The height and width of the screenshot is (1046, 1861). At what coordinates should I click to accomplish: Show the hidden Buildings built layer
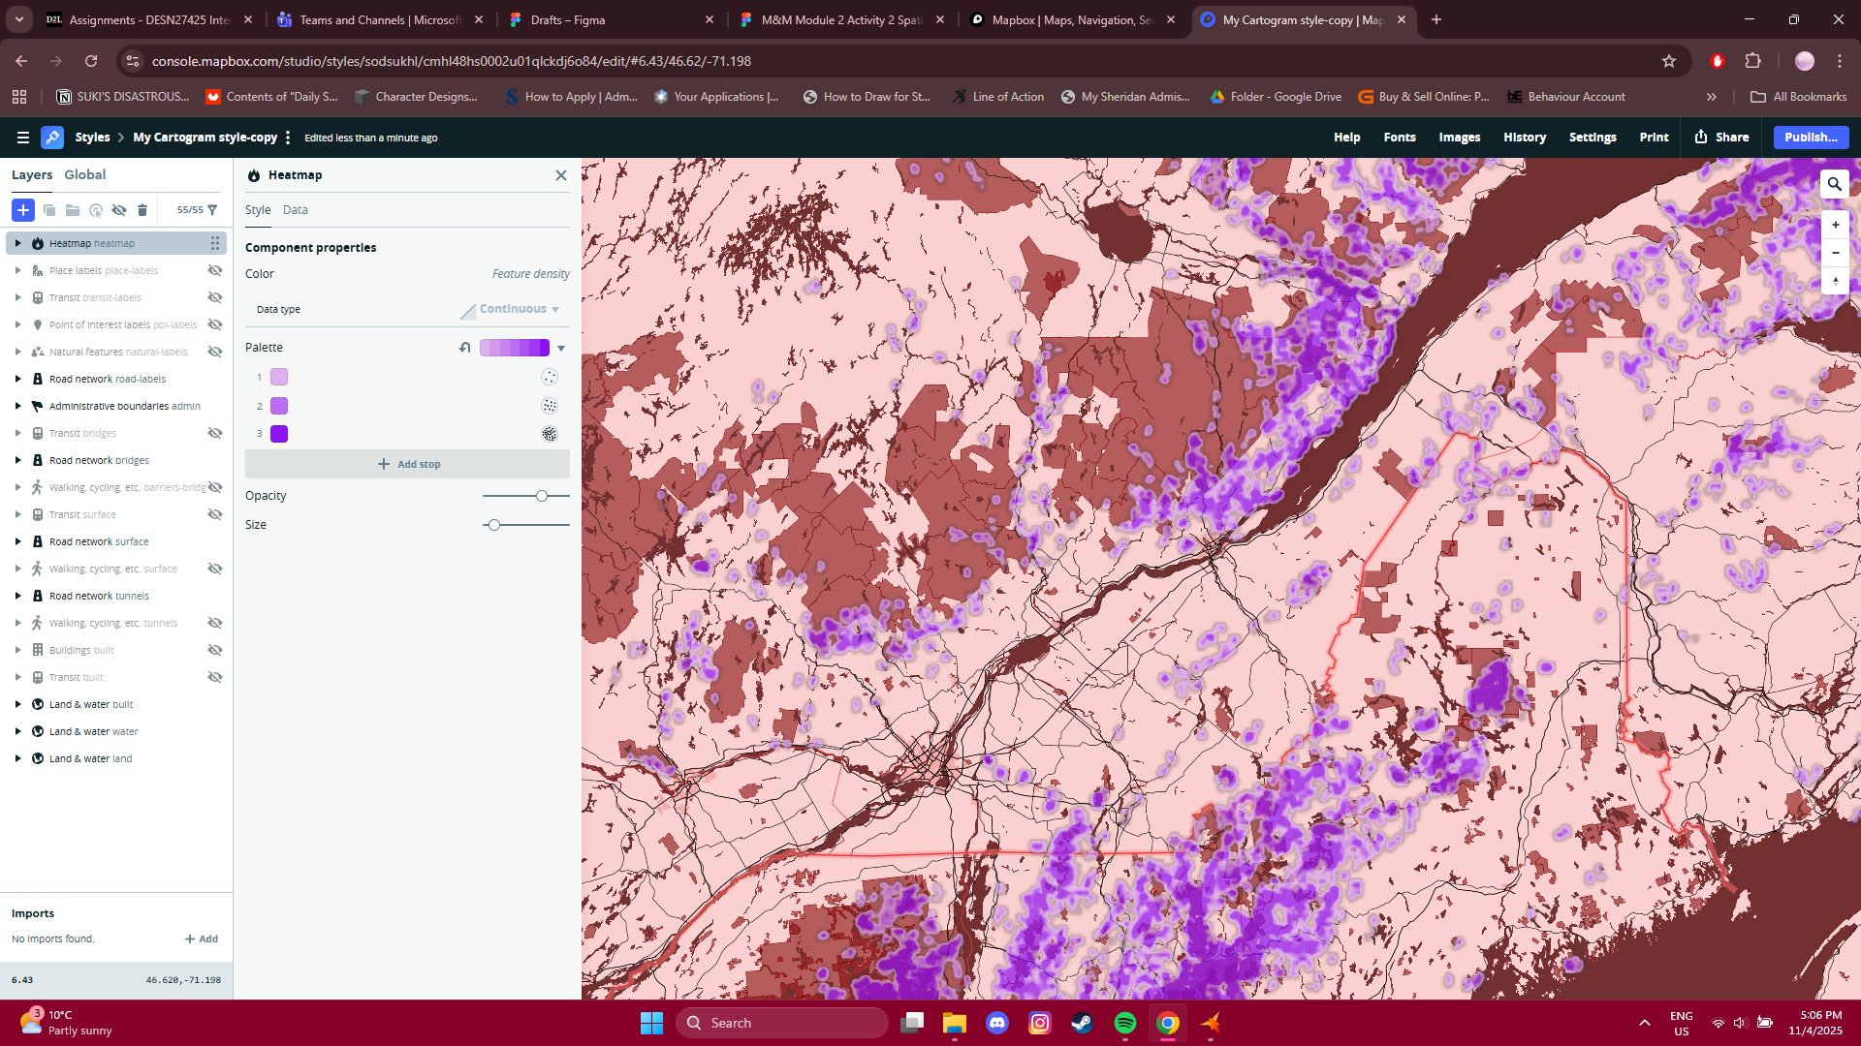coord(214,650)
